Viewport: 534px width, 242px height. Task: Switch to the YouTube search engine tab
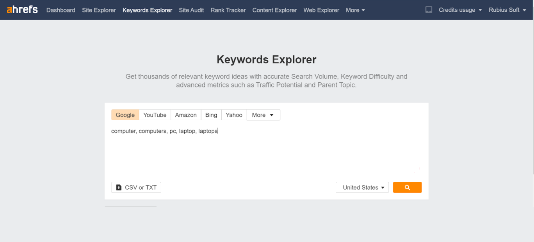click(x=155, y=115)
